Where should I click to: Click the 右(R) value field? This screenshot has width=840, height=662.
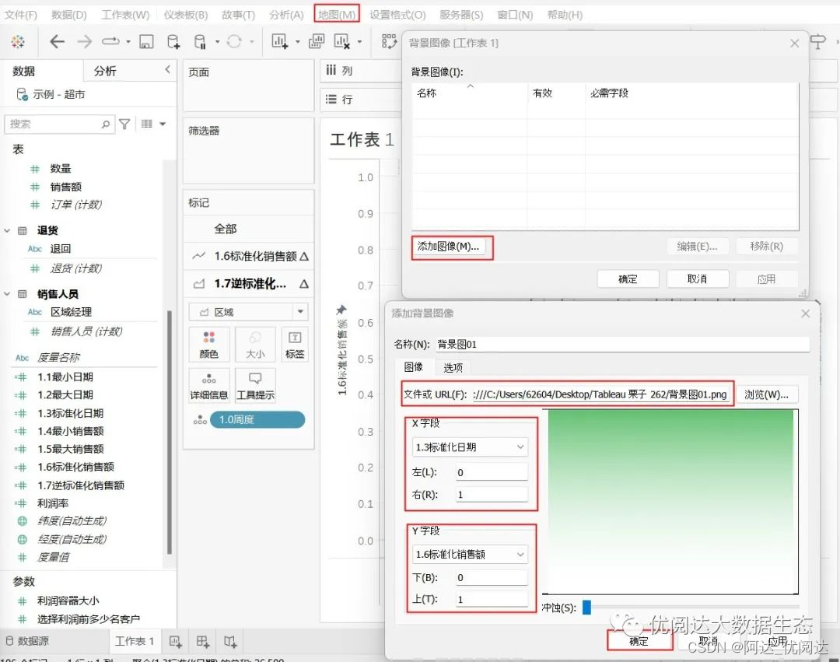[492, 494]
